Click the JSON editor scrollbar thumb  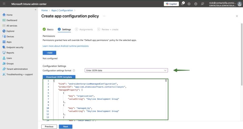166,80
